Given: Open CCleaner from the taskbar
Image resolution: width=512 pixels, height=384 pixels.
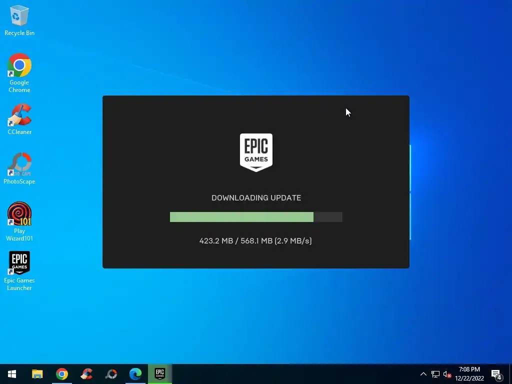Looking at the screenshot, I should (x=86, y=374).
